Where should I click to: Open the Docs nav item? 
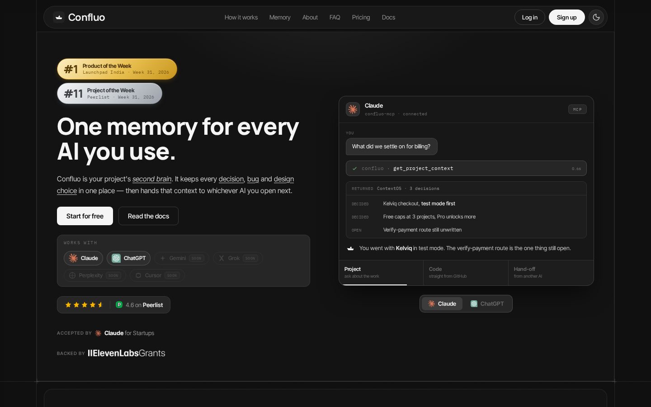coord(388,17)
